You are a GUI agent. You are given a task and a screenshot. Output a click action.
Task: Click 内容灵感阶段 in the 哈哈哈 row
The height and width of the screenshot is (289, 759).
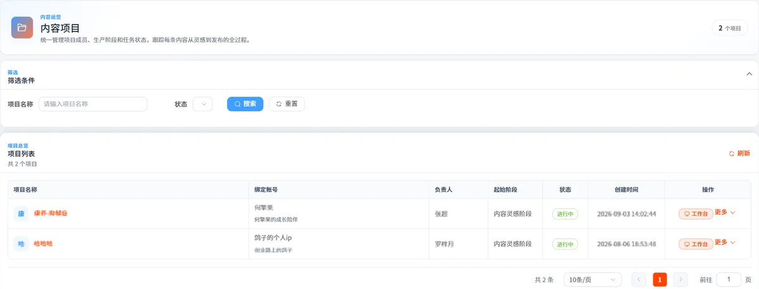513,243
